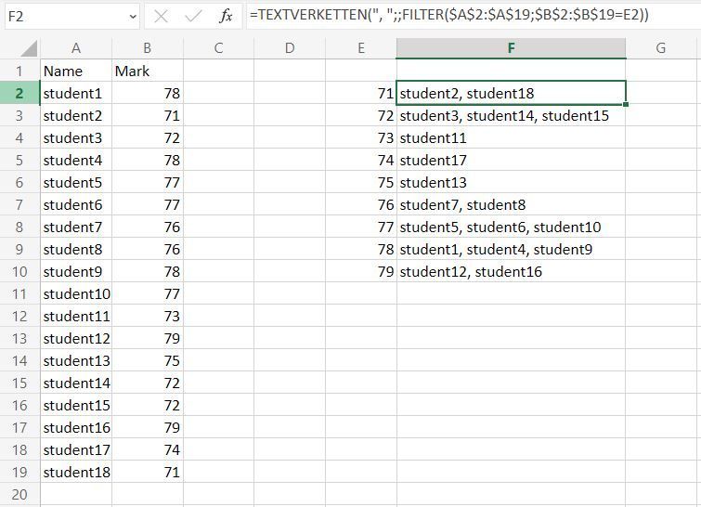Select the value 76 in column E
Image resolution: width=701 pixels, height=507 pixels.
361,204
